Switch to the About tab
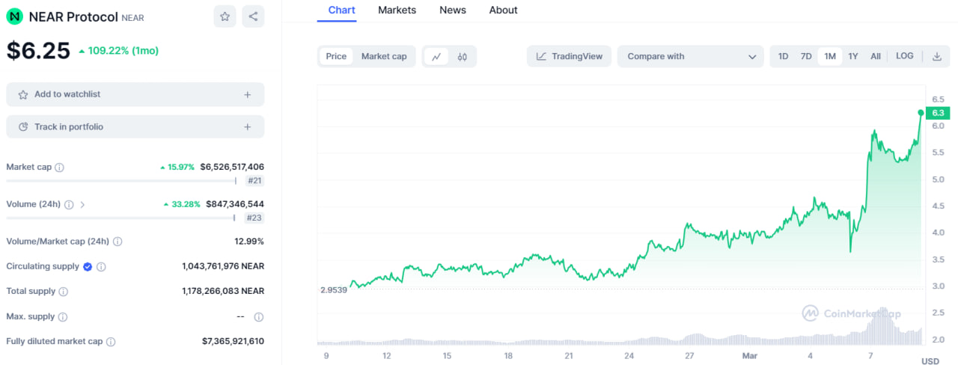 click(x=503, y=10)
